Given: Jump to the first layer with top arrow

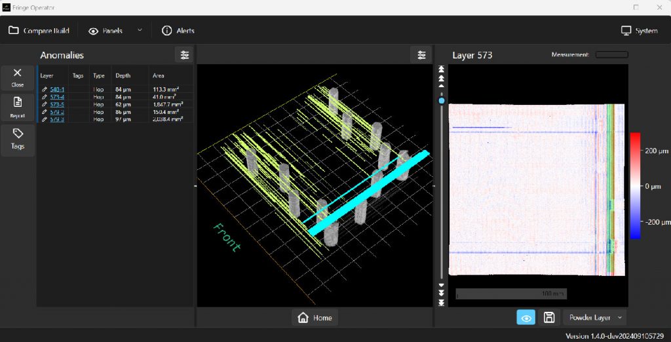Looking at the screenshot, I should pos(442,69).
